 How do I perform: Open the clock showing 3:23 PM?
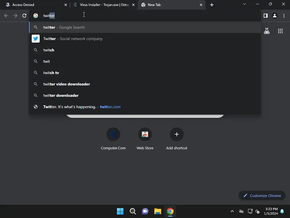click(x=271, y=211)
